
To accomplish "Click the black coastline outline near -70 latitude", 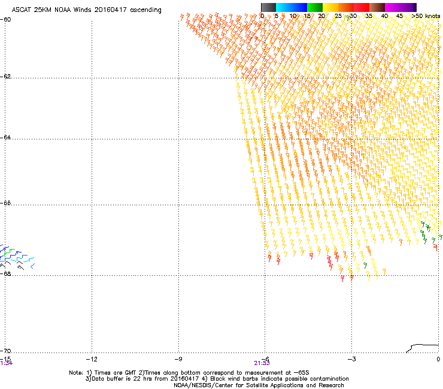I will click(x=422, y=348).
